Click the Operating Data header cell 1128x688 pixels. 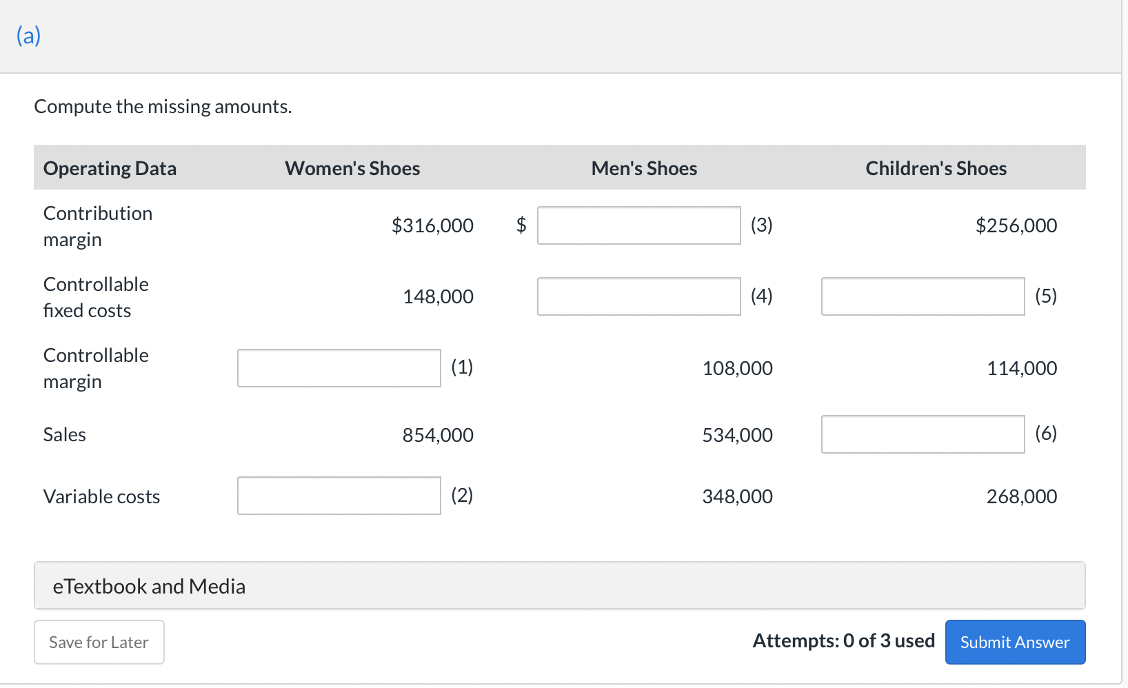110,168
